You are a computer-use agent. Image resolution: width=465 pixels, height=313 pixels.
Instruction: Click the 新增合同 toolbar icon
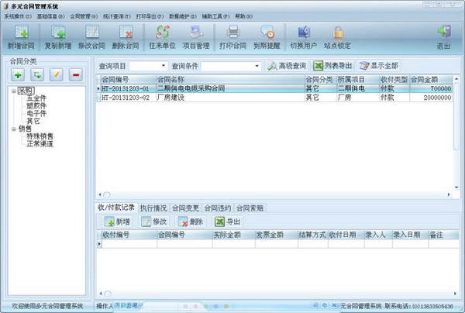[x=21, y=37]
